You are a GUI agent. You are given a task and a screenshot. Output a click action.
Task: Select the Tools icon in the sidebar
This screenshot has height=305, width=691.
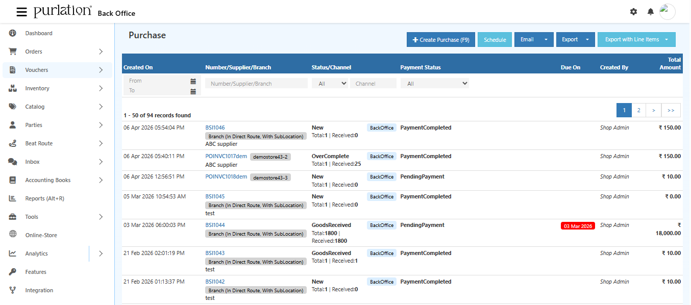[x=12, y=216]
